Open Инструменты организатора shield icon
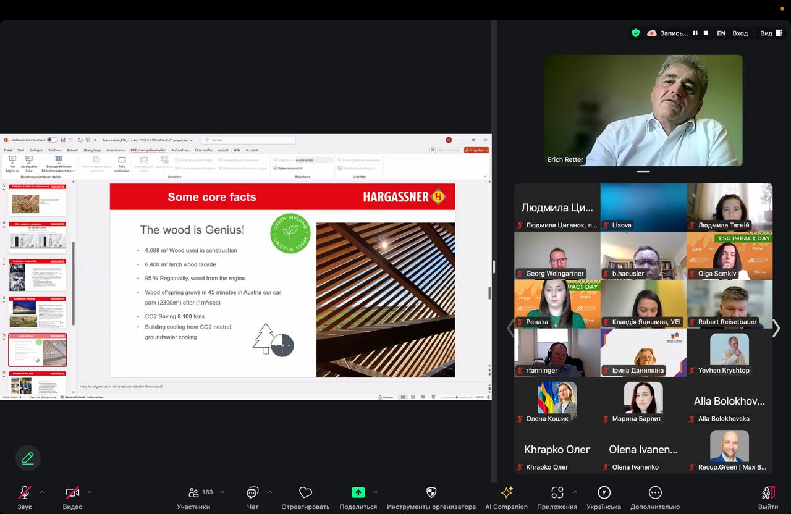Image resolution: width=791 pixels, height=514 pixels. (x=431, y=492)
